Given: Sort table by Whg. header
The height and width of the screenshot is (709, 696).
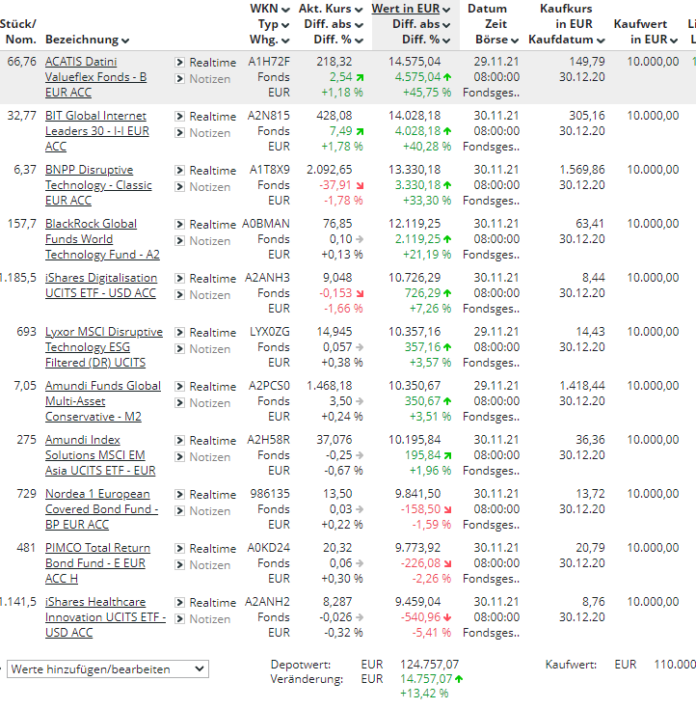Looking at the screenshot, I should 269,40.
